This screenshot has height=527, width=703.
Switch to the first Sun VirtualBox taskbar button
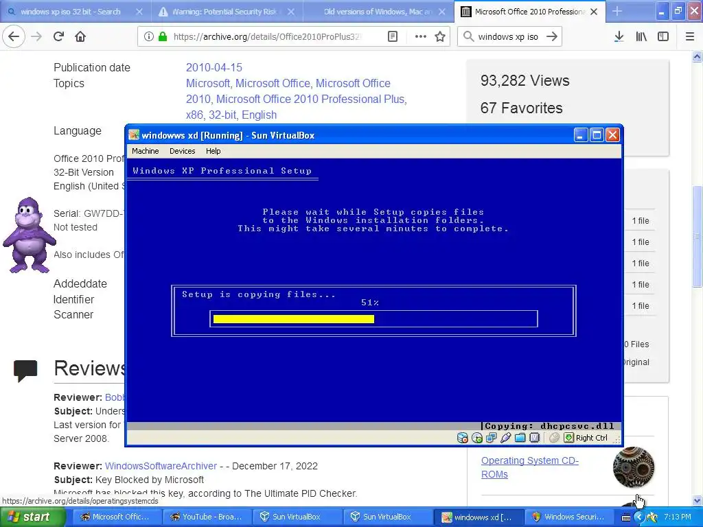[x=297, y=517]
